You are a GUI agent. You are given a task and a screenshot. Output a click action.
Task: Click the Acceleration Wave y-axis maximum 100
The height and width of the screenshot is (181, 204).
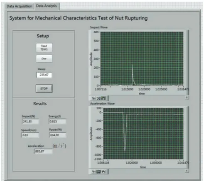pyautogui.click(x=99, y=108)
